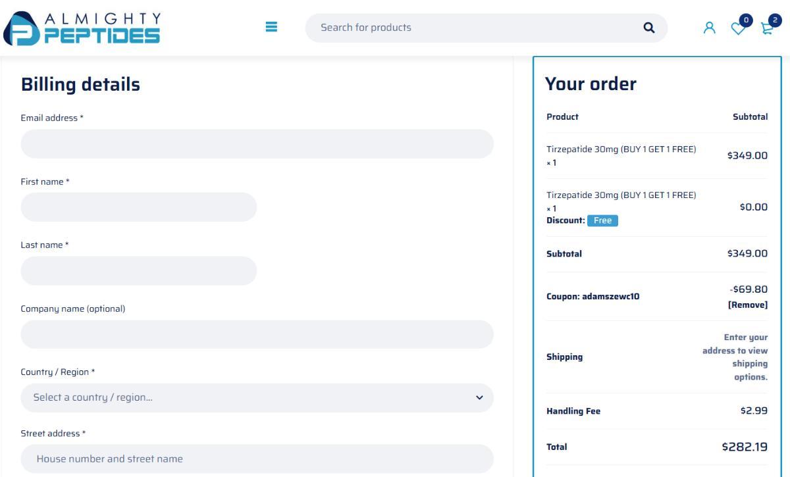
Task: Open the hamburger menu
Action: point(271,27)
